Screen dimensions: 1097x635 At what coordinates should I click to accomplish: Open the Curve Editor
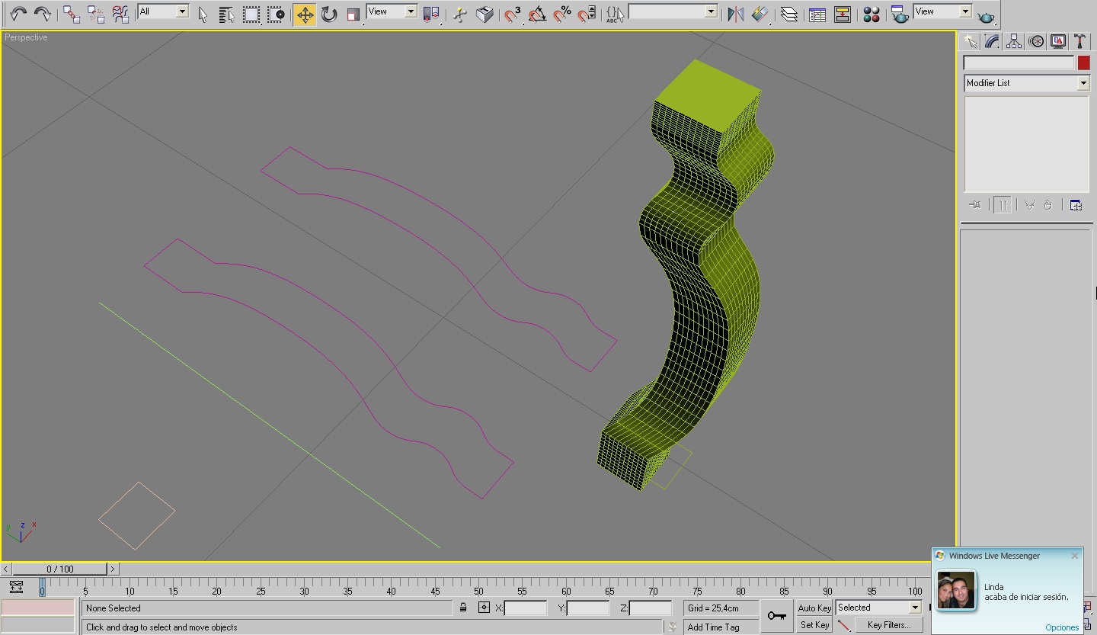point(817,14)
